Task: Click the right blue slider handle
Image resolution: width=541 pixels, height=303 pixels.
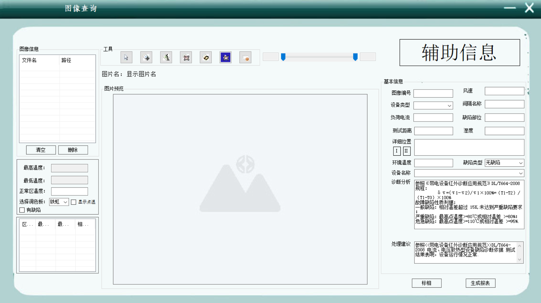Action: pyautogui.click(x=355, y=57)
